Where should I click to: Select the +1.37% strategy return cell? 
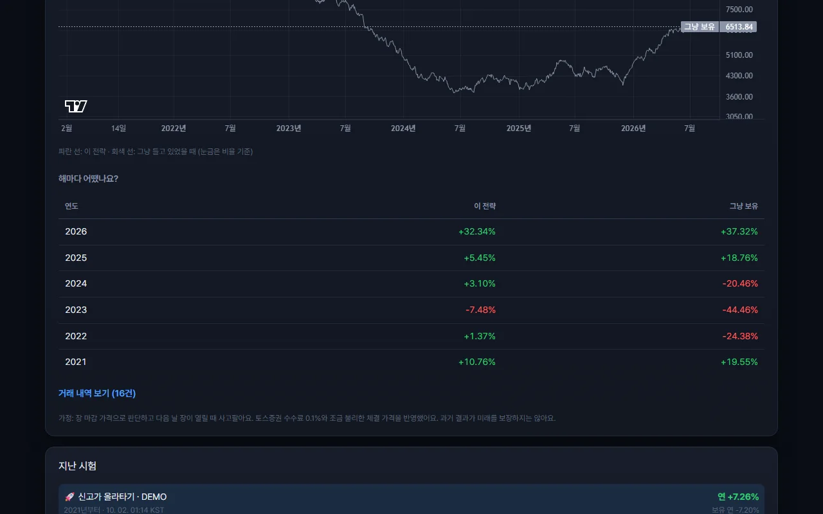coord(480,336)
